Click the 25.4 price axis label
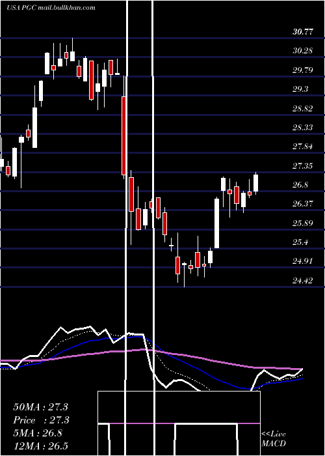 (300, 242)
